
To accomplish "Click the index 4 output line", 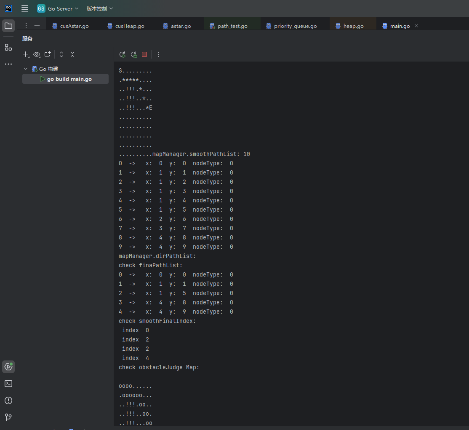I will [136, 358].
